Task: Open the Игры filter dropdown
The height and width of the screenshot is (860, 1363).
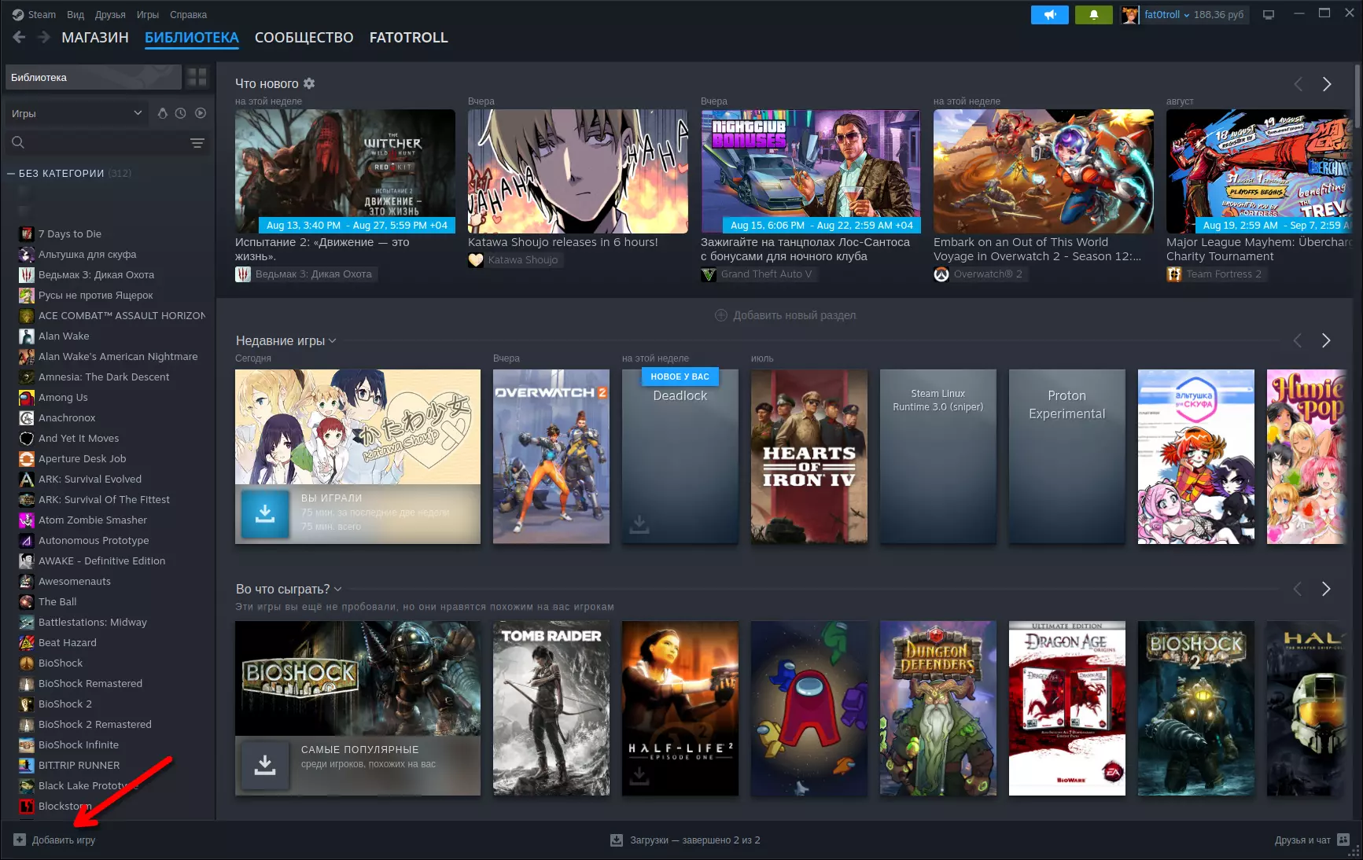Action: (76, 113)
